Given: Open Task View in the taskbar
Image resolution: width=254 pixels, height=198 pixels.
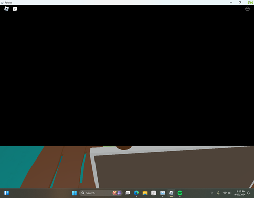Looking at the screenshot, I should pyautogui.click(x=128, y=193).
